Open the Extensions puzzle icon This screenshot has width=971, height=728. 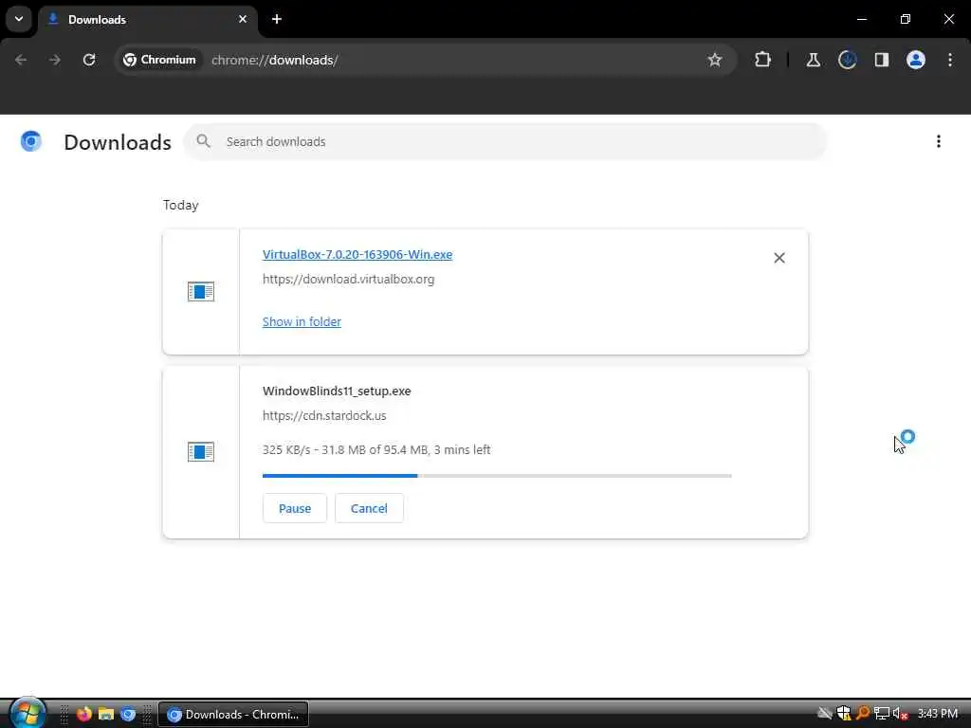pyautogui.click(x=763, y=60)
